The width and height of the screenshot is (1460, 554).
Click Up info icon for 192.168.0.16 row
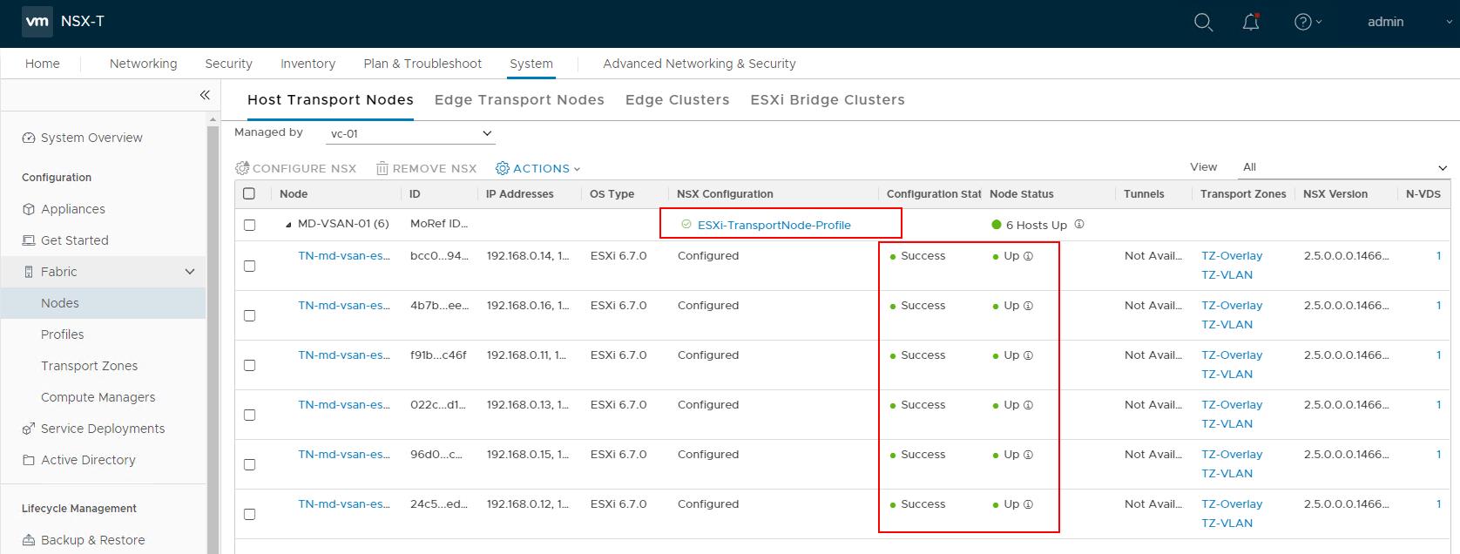pyautogui.click(x=1028, y=306)
